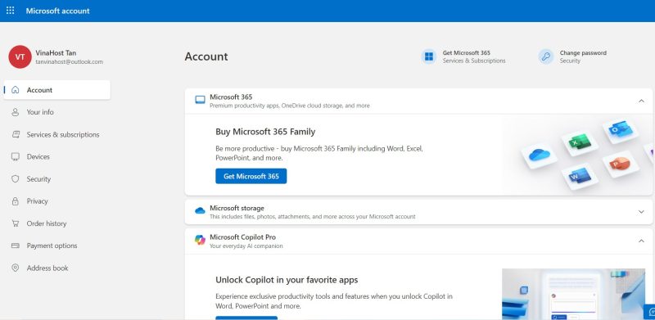Click the Account page heading
Viewport: 655px width, 320px height.
click(206, 56)
